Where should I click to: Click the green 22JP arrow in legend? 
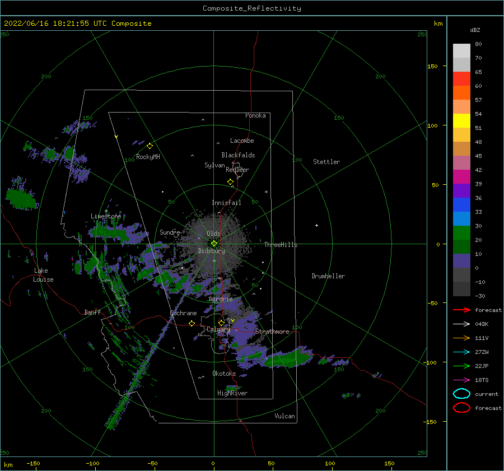pos(461,366)
